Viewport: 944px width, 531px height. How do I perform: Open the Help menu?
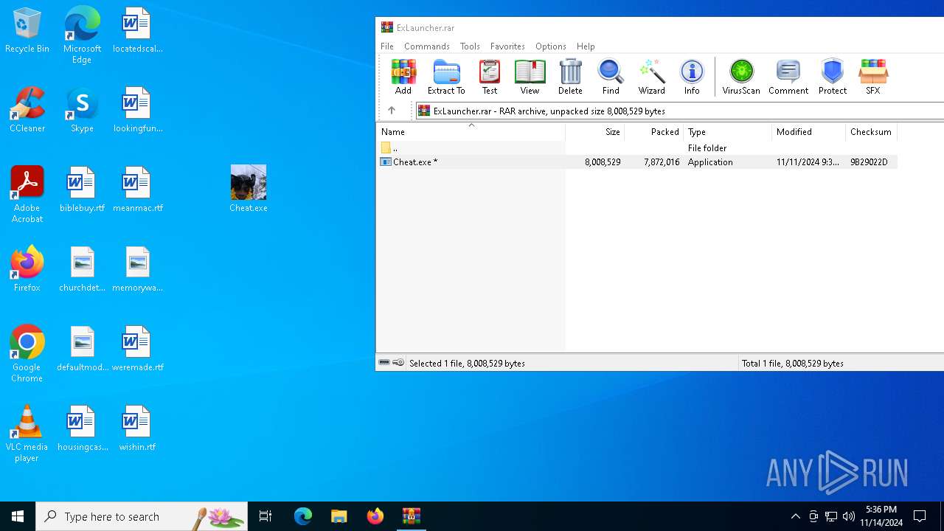(x=586, y=46)
